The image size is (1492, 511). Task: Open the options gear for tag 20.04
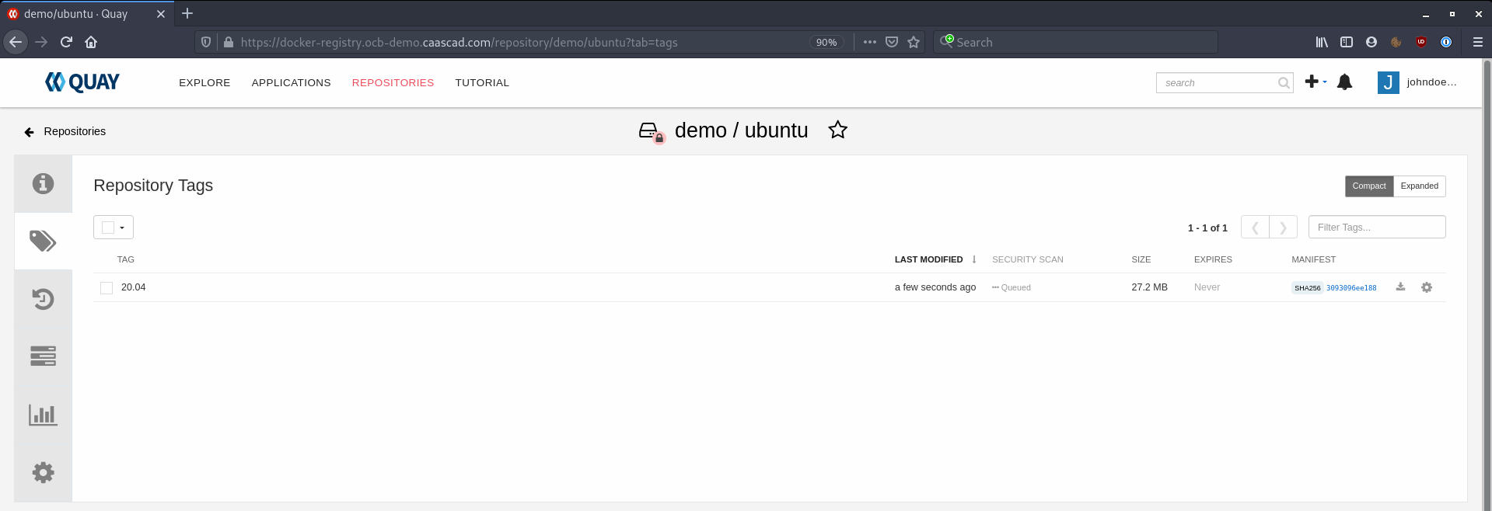(1427, 287)
